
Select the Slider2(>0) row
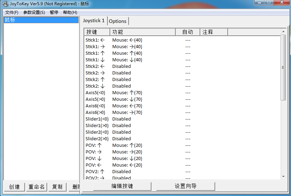coord(182,139)
